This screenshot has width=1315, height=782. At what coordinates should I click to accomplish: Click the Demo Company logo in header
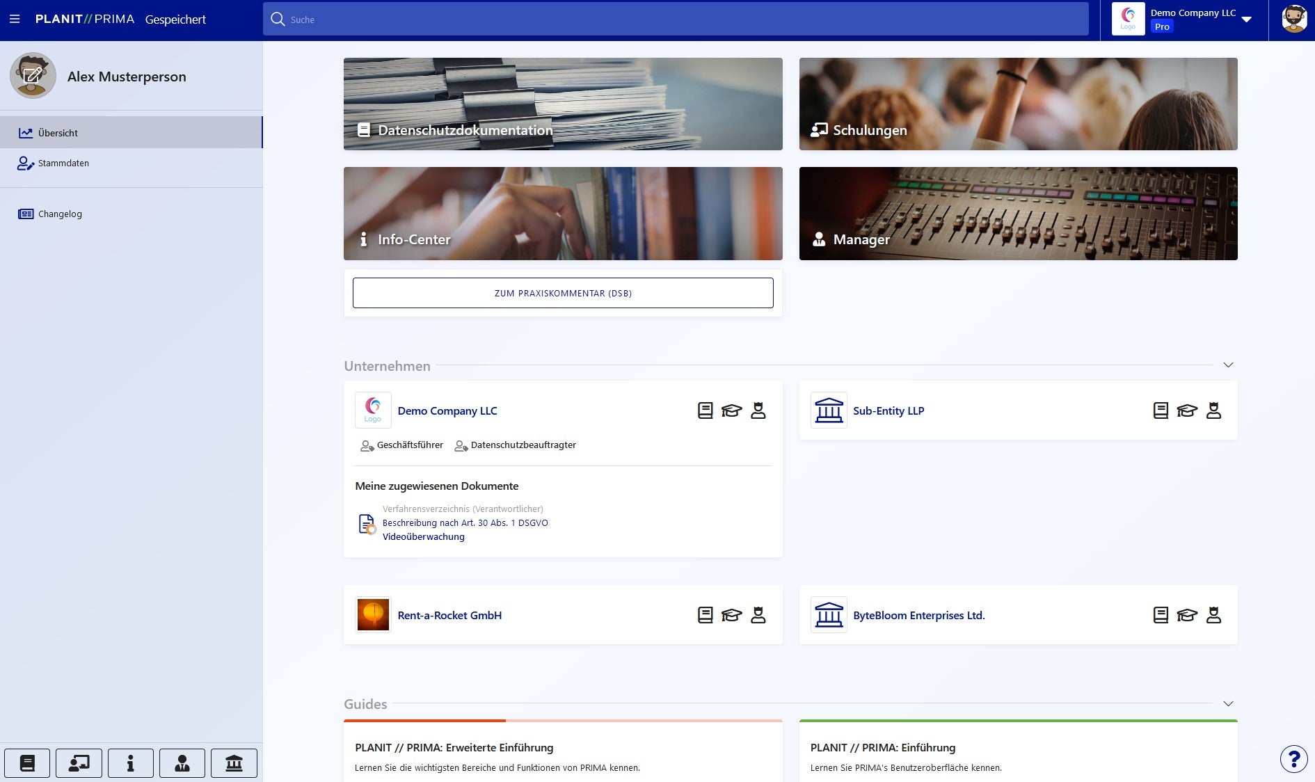(1128, 19)
